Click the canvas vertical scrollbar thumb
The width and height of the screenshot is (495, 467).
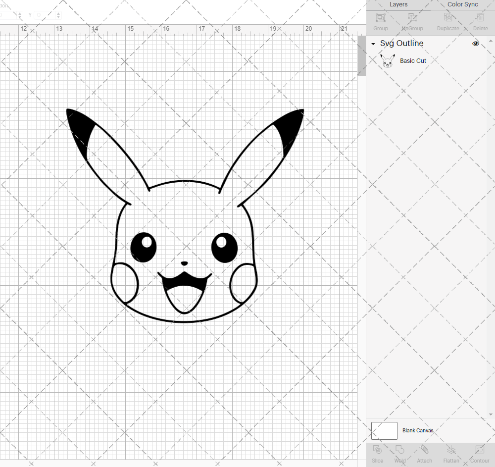coord(361,55)
